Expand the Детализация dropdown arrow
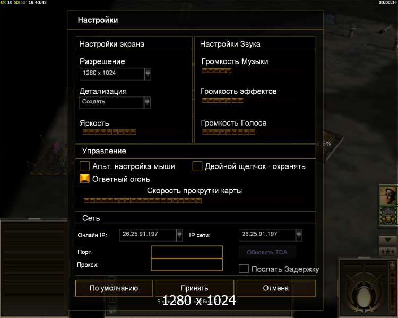This screenshot has width=398, height=318. click(x=147, y=102)
